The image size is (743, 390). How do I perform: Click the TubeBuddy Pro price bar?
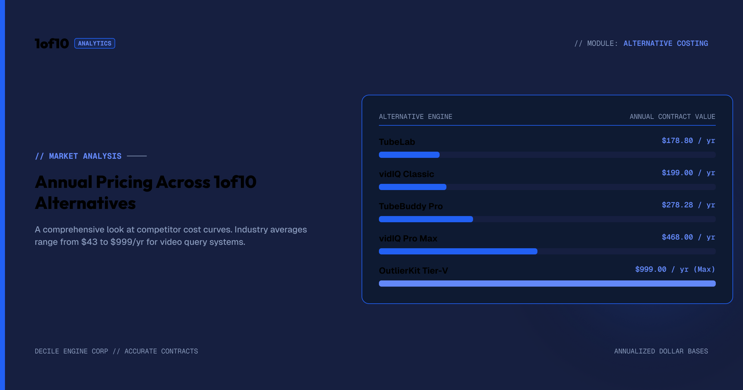coord(426,219)
